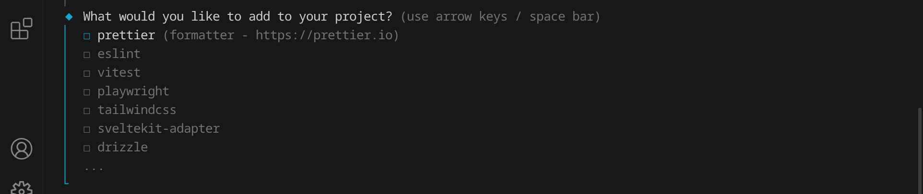Click the Manage gear icon
This screenshot has width=923, height=194.
pos(22,188)
